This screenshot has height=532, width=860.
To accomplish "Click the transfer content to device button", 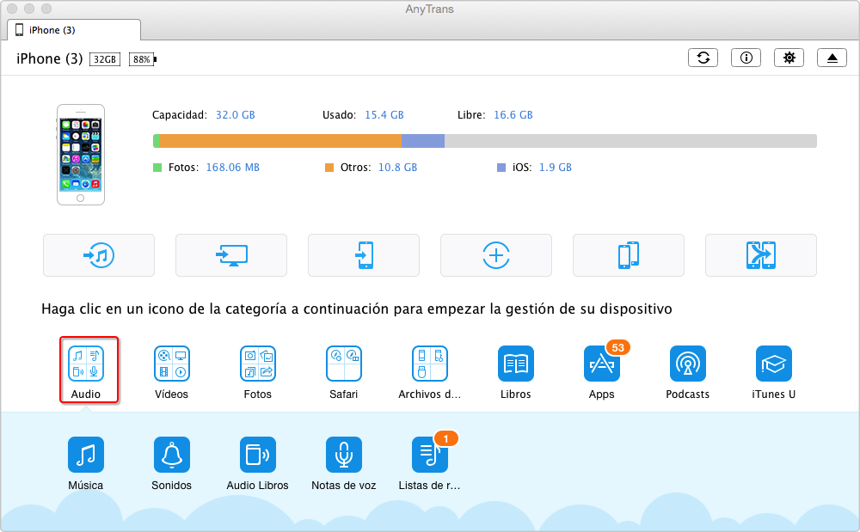I will 364,255.
